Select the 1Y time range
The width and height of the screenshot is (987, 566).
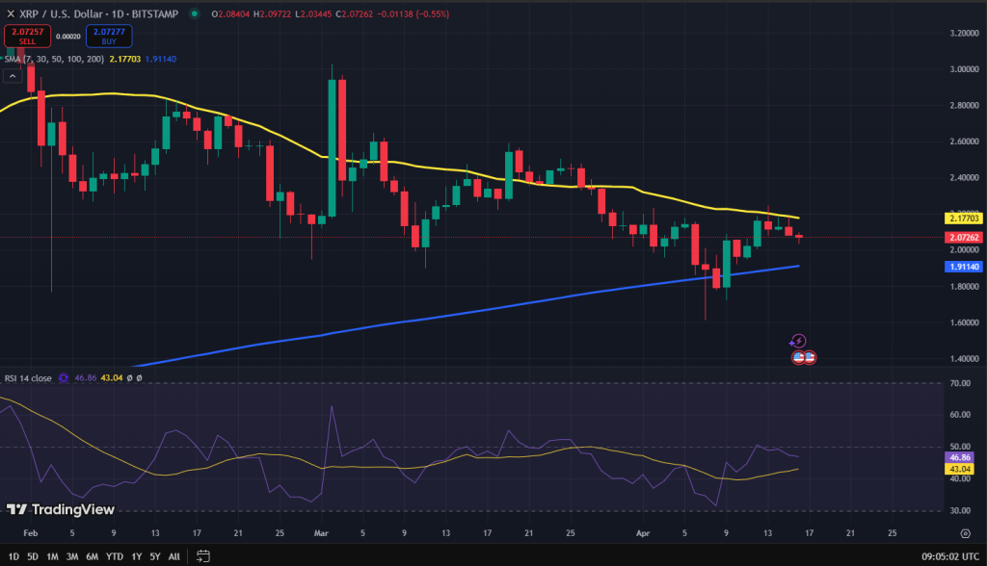tap(136, 556)
